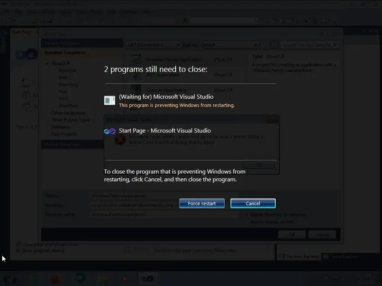Select the Windows template category
Image resolution: width=382 pixels, height=286 pixels.
tap(68, 70)
